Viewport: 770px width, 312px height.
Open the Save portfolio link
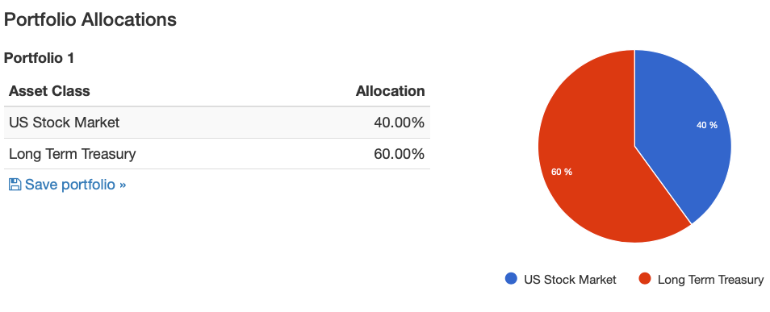[67, 185]
